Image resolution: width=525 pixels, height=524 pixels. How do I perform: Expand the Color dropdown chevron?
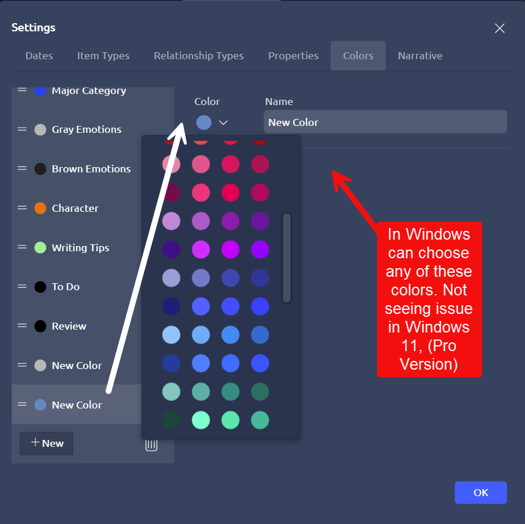click(x=223, y=122)
